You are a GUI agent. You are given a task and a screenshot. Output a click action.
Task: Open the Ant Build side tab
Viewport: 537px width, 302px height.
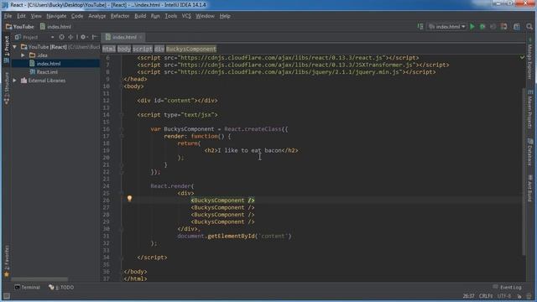(529, 188)
